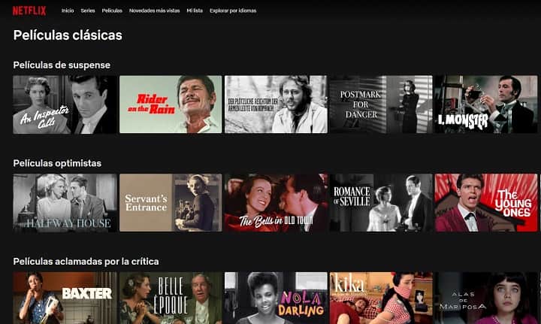Open the Halfway House movie
Viewport: 541px width, 324px height.
point(65,202)
